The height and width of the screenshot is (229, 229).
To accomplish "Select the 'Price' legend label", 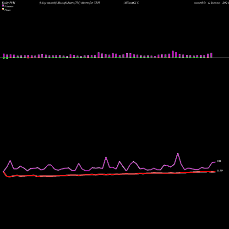I will [x=8, y=10].
